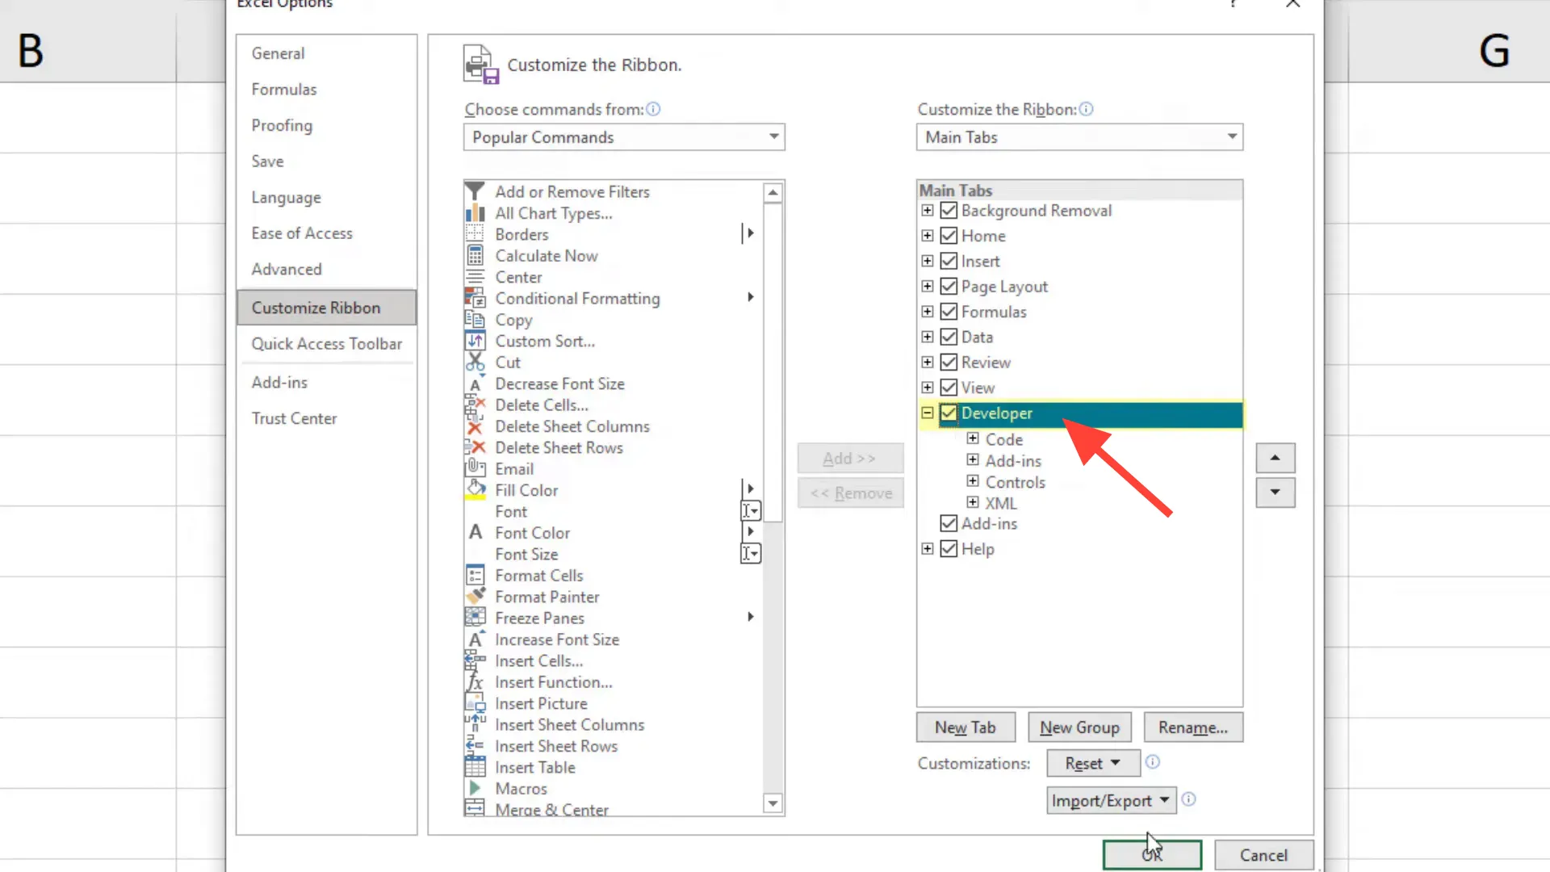Click the Conditional Formatting command icon
This screenshot has height=872, width=1550.
pyautogui.click(x=475, y=298)
